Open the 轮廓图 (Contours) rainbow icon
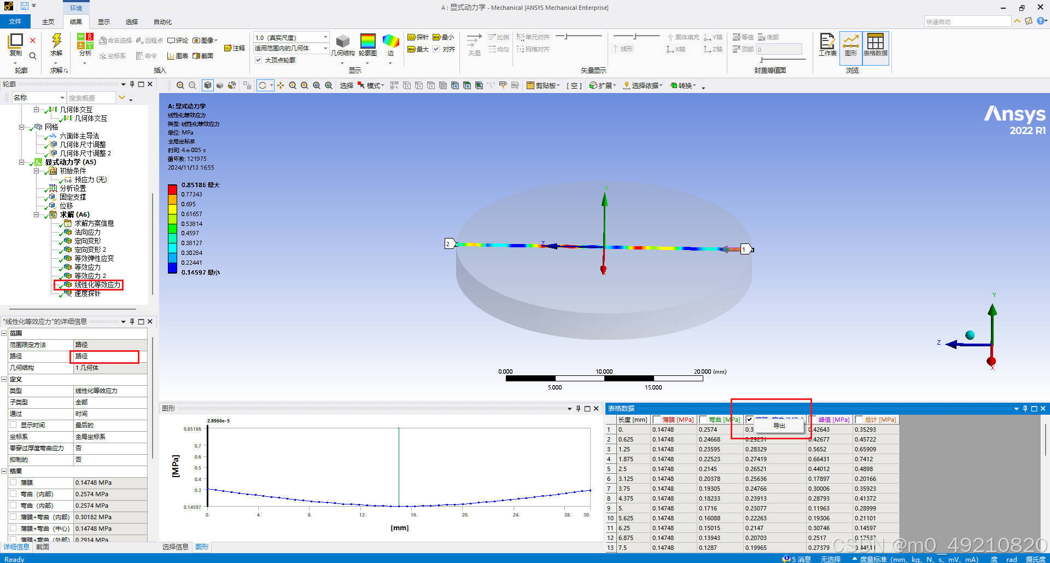The height and width of the screenshot is (563, 1050). coord(368,42)
